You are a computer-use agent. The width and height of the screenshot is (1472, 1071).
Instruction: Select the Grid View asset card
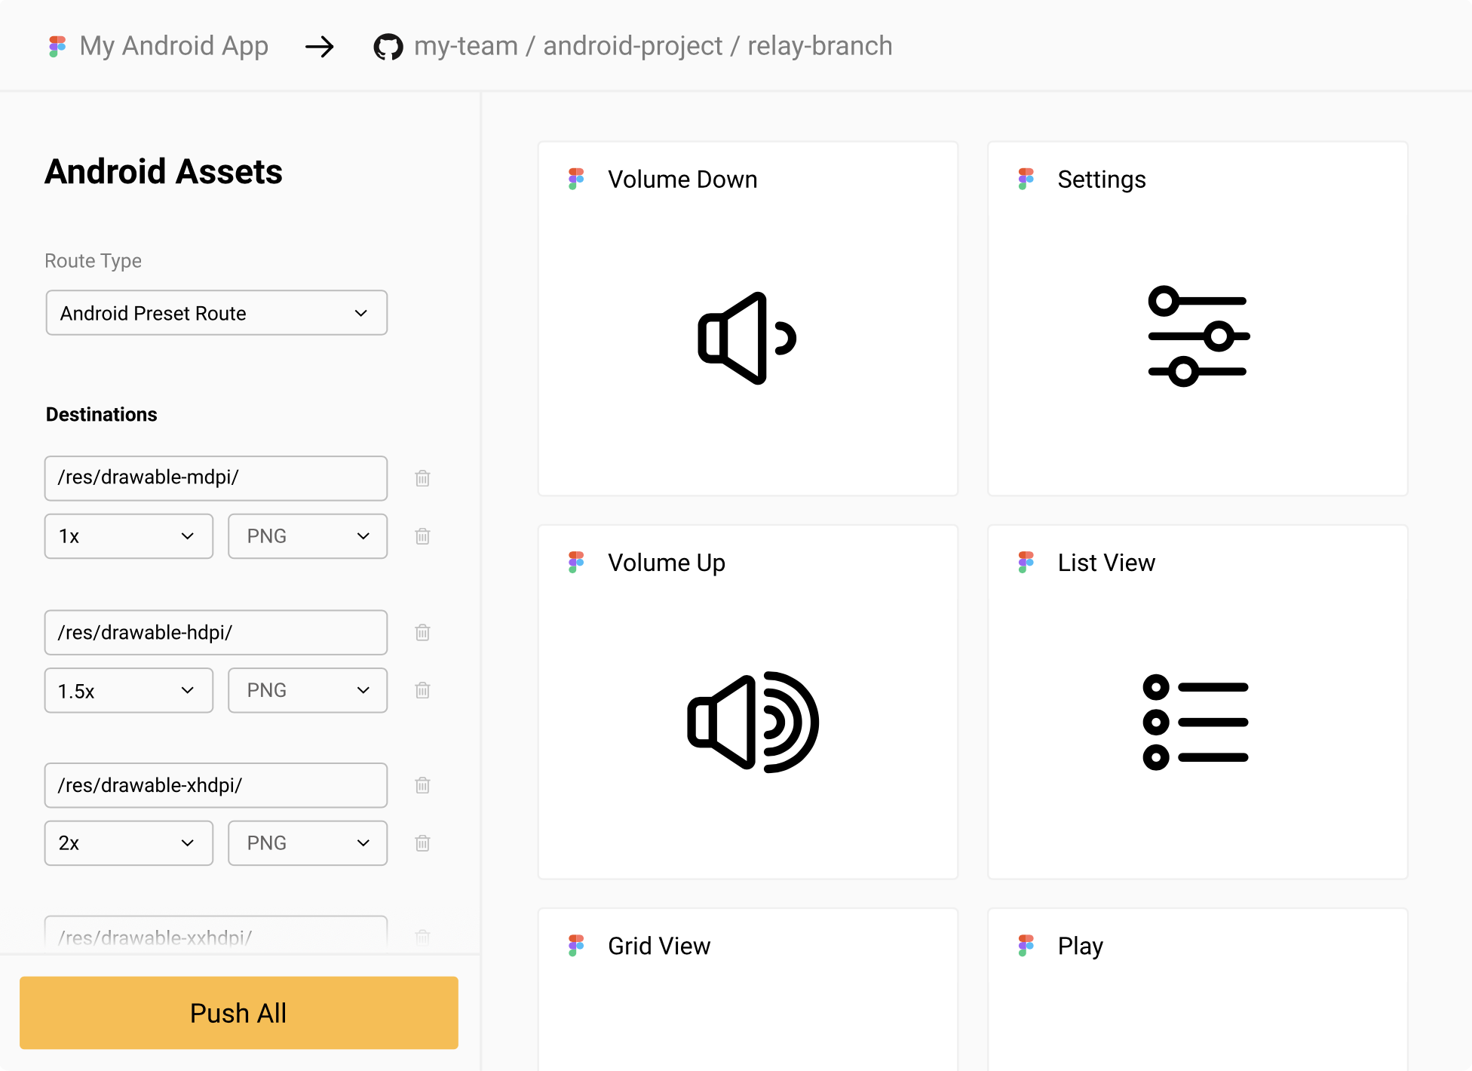(x=747, y=988)
